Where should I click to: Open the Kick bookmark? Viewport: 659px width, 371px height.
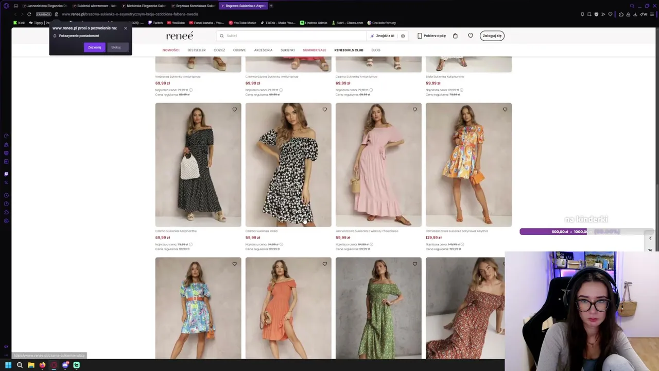19,23
